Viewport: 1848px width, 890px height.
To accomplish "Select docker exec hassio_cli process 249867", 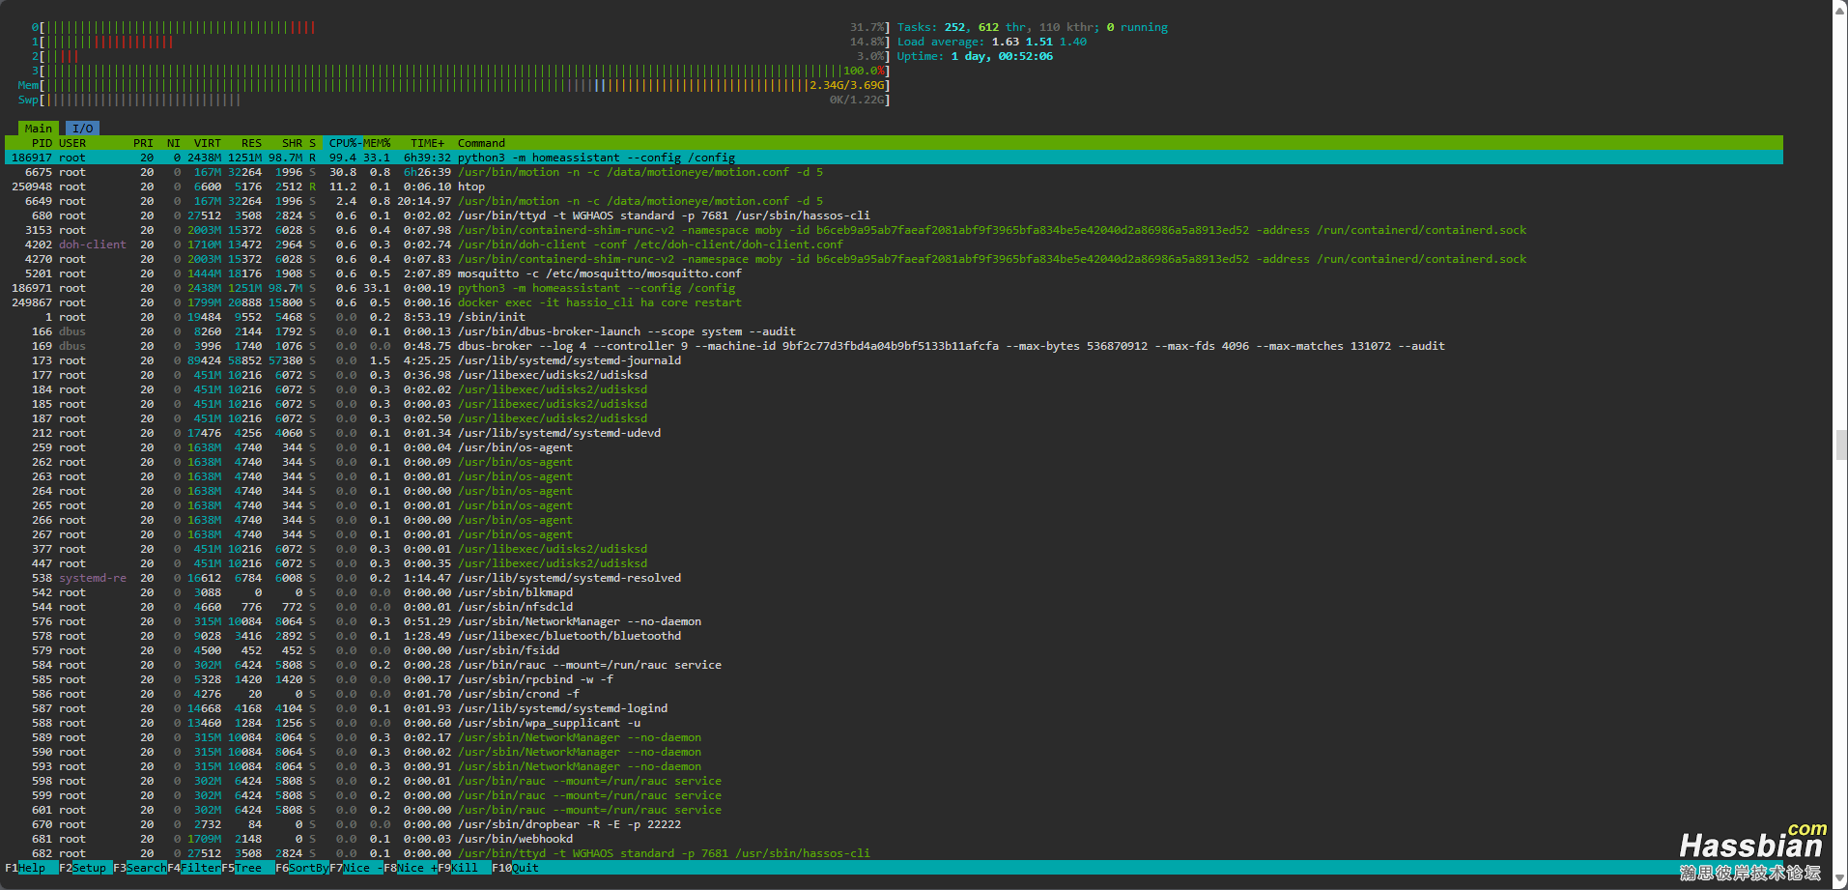I will (894, 302).
